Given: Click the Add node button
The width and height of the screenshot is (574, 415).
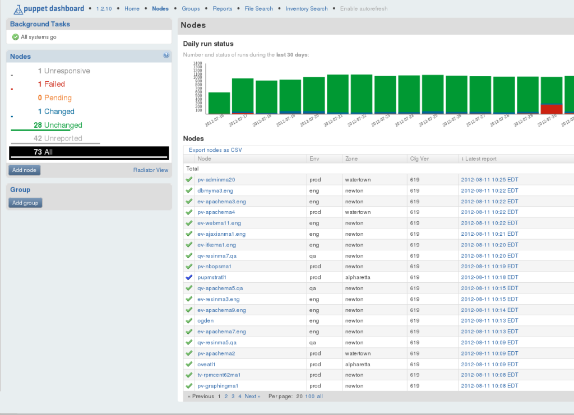Looking at the screenshot, I should [x=24, y=170].
